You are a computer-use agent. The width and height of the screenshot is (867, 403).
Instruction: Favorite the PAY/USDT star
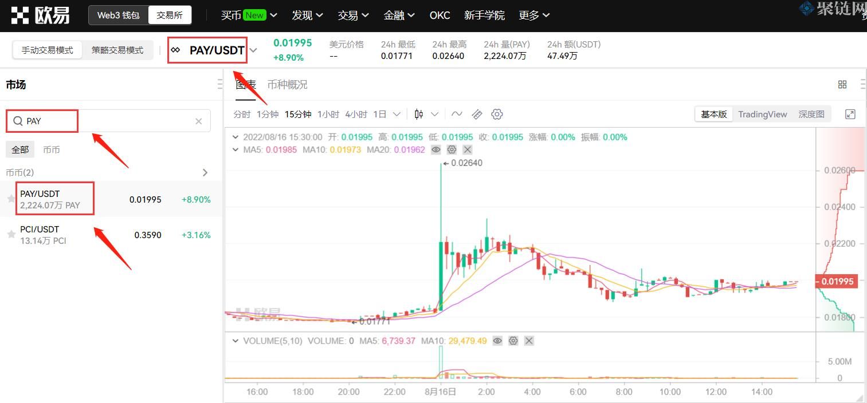tap(11, 199)
